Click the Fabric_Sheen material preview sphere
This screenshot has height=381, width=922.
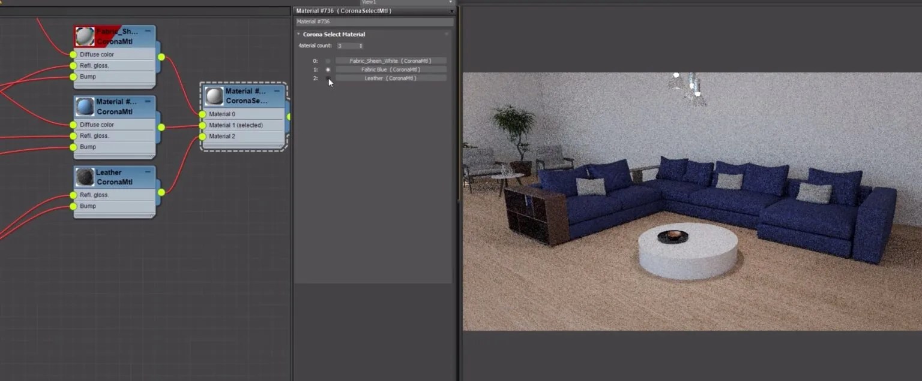tap(83, 36)
